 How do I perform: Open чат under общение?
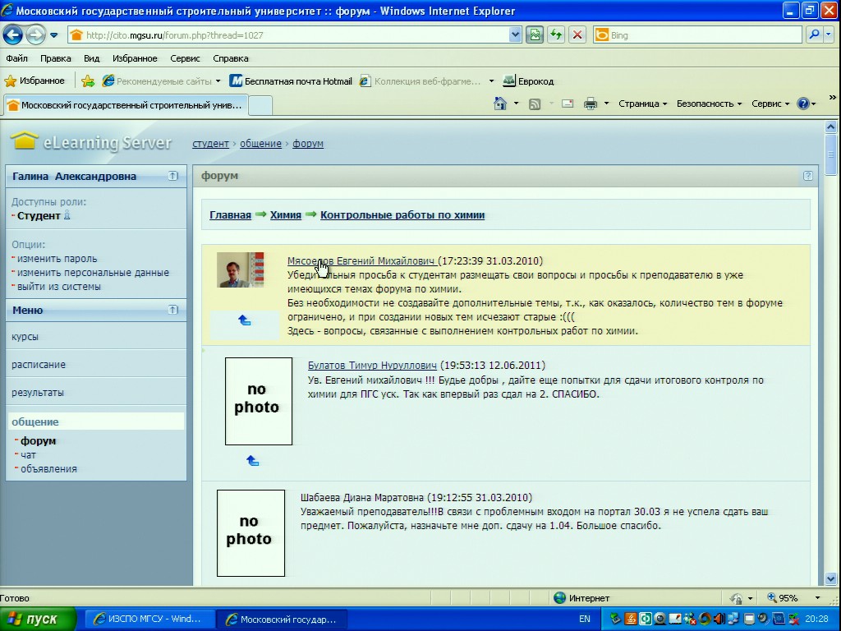point(28,455)
